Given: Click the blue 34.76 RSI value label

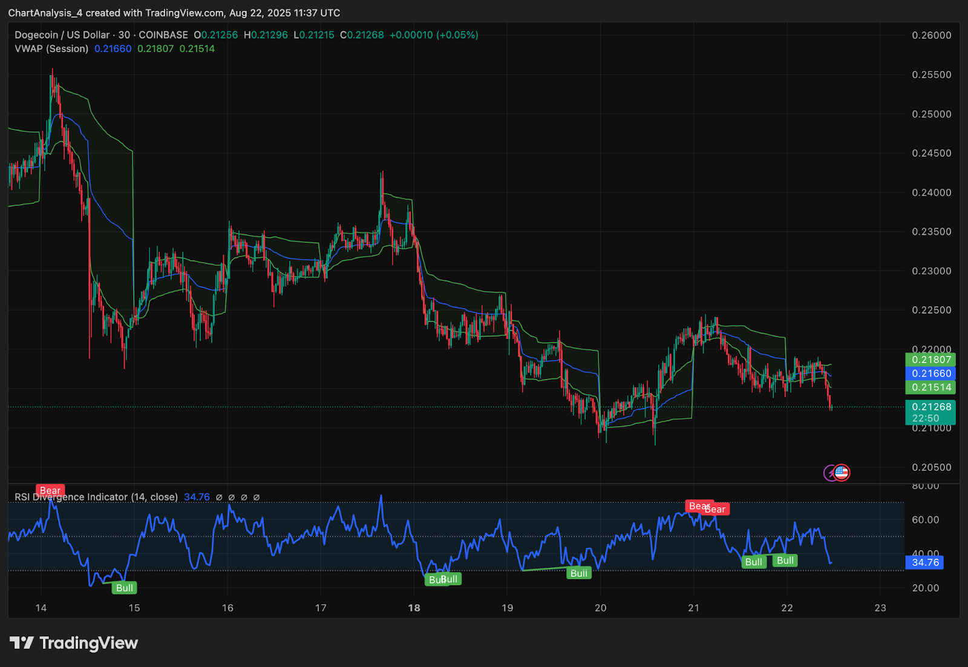Looking at the screenshot, I should [x=925, y=562].
